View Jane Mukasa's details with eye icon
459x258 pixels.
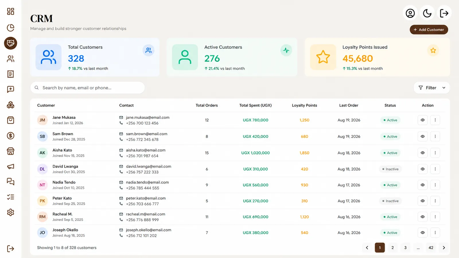423,120
